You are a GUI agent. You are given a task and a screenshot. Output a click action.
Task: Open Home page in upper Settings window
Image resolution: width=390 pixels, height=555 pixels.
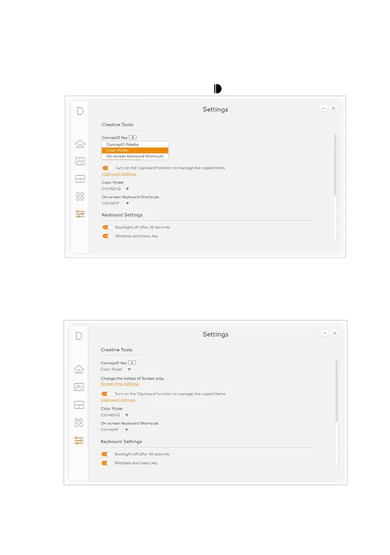coord(80,144)
